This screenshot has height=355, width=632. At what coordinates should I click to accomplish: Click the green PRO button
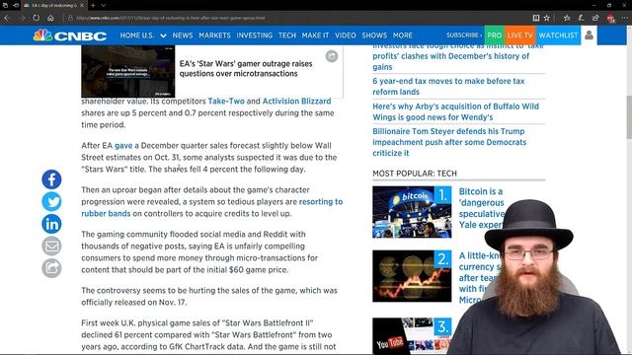pyautogui.click(x=495, y=35)
